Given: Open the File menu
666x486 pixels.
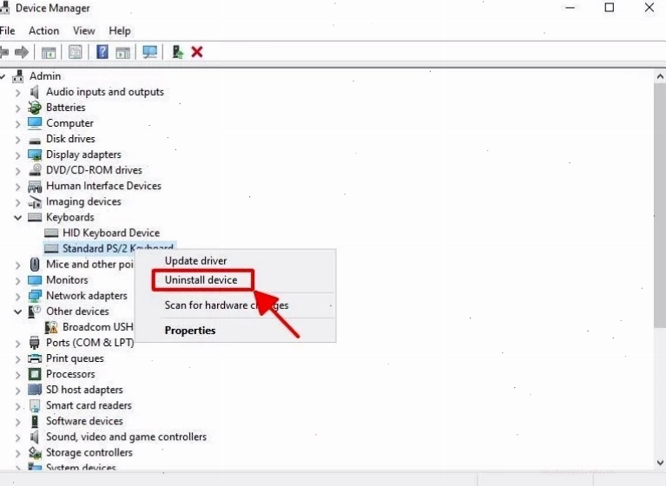Looking at the screenshot, I should pos(7,30).
